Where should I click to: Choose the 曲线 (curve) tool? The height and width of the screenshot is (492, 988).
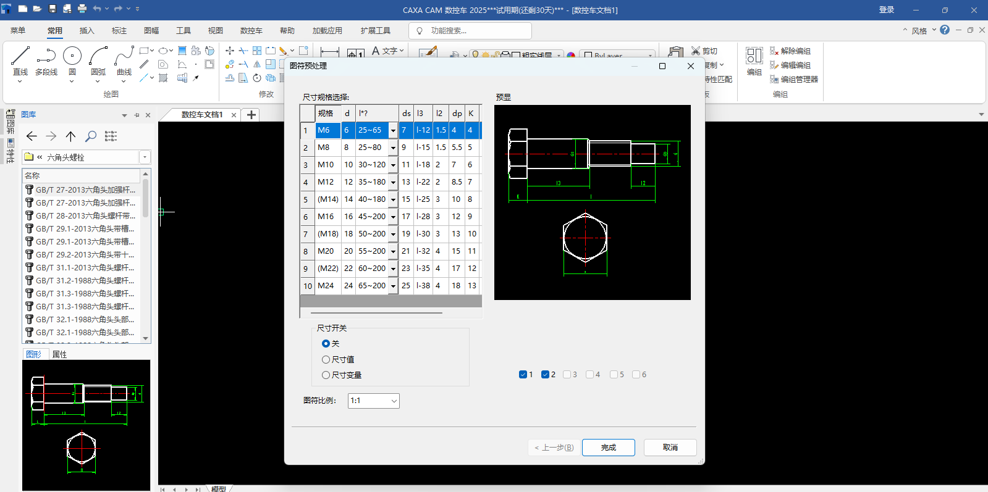pos(124,61)
